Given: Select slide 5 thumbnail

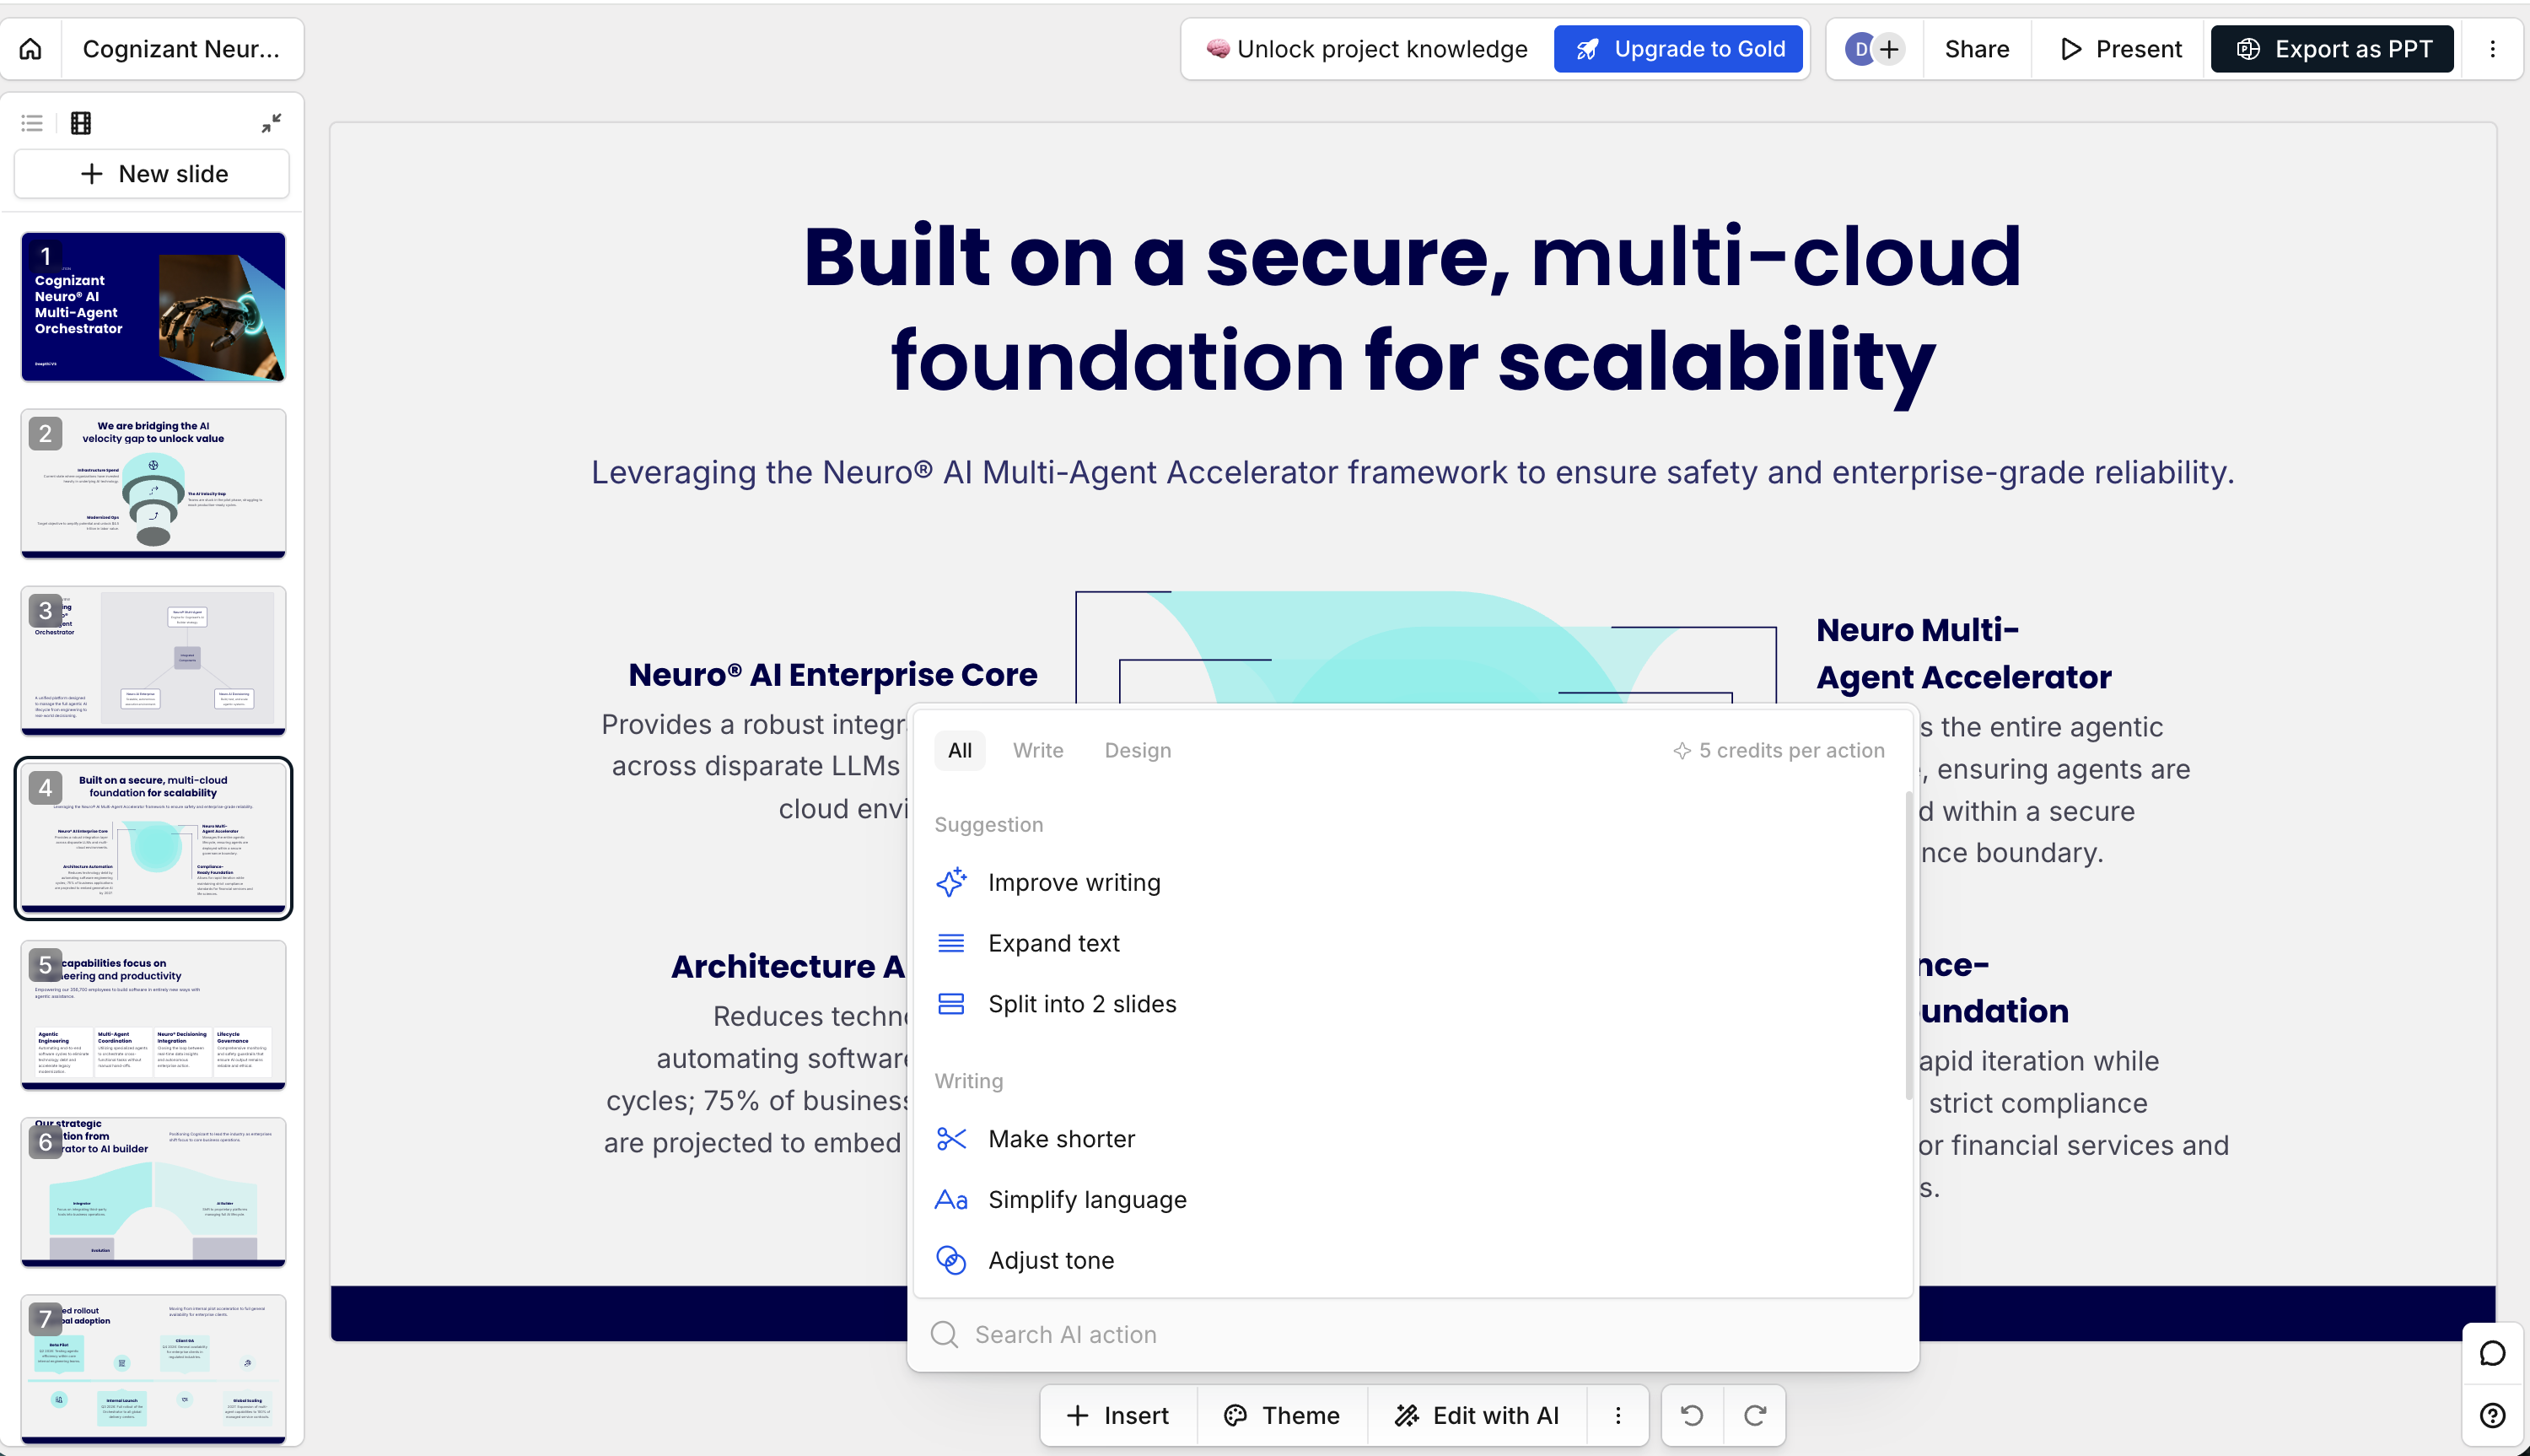Looking at the screenshot, I should coord(153,1015).
